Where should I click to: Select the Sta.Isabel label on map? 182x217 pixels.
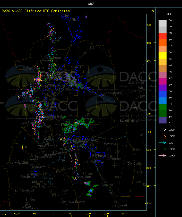(119, 205)
